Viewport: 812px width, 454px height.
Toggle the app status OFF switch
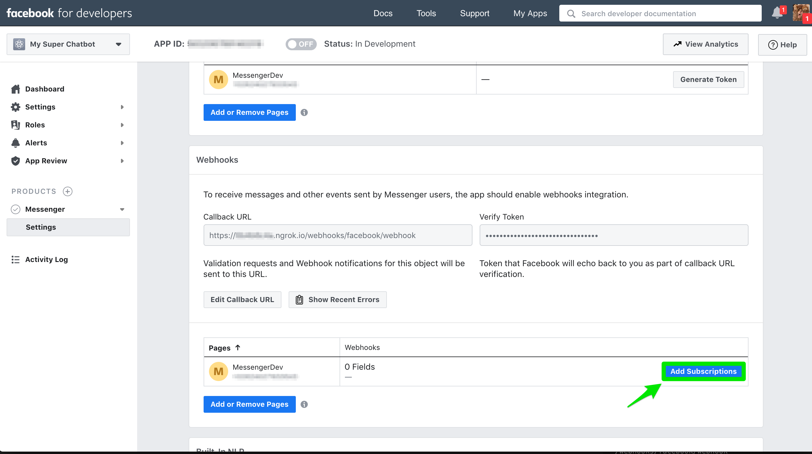pos(301,44)
